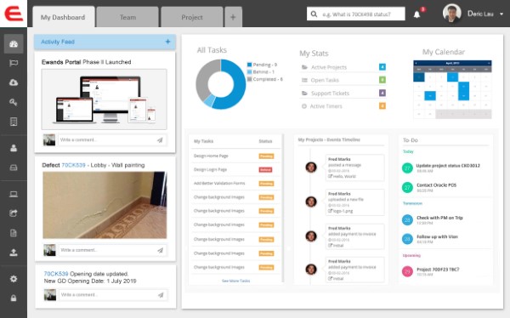Open Project 70DF23 TBC? to-do
Viewport: 510px width, 318px height.
(438, 270)
